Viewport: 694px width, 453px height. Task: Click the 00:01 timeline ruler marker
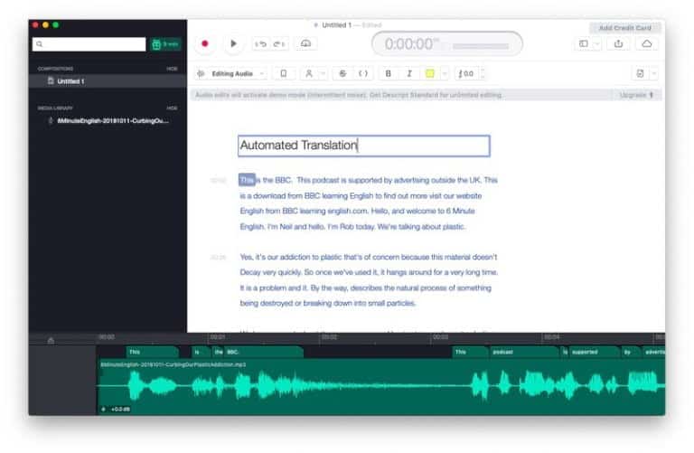pyautogui.click(x=218, y=337)
